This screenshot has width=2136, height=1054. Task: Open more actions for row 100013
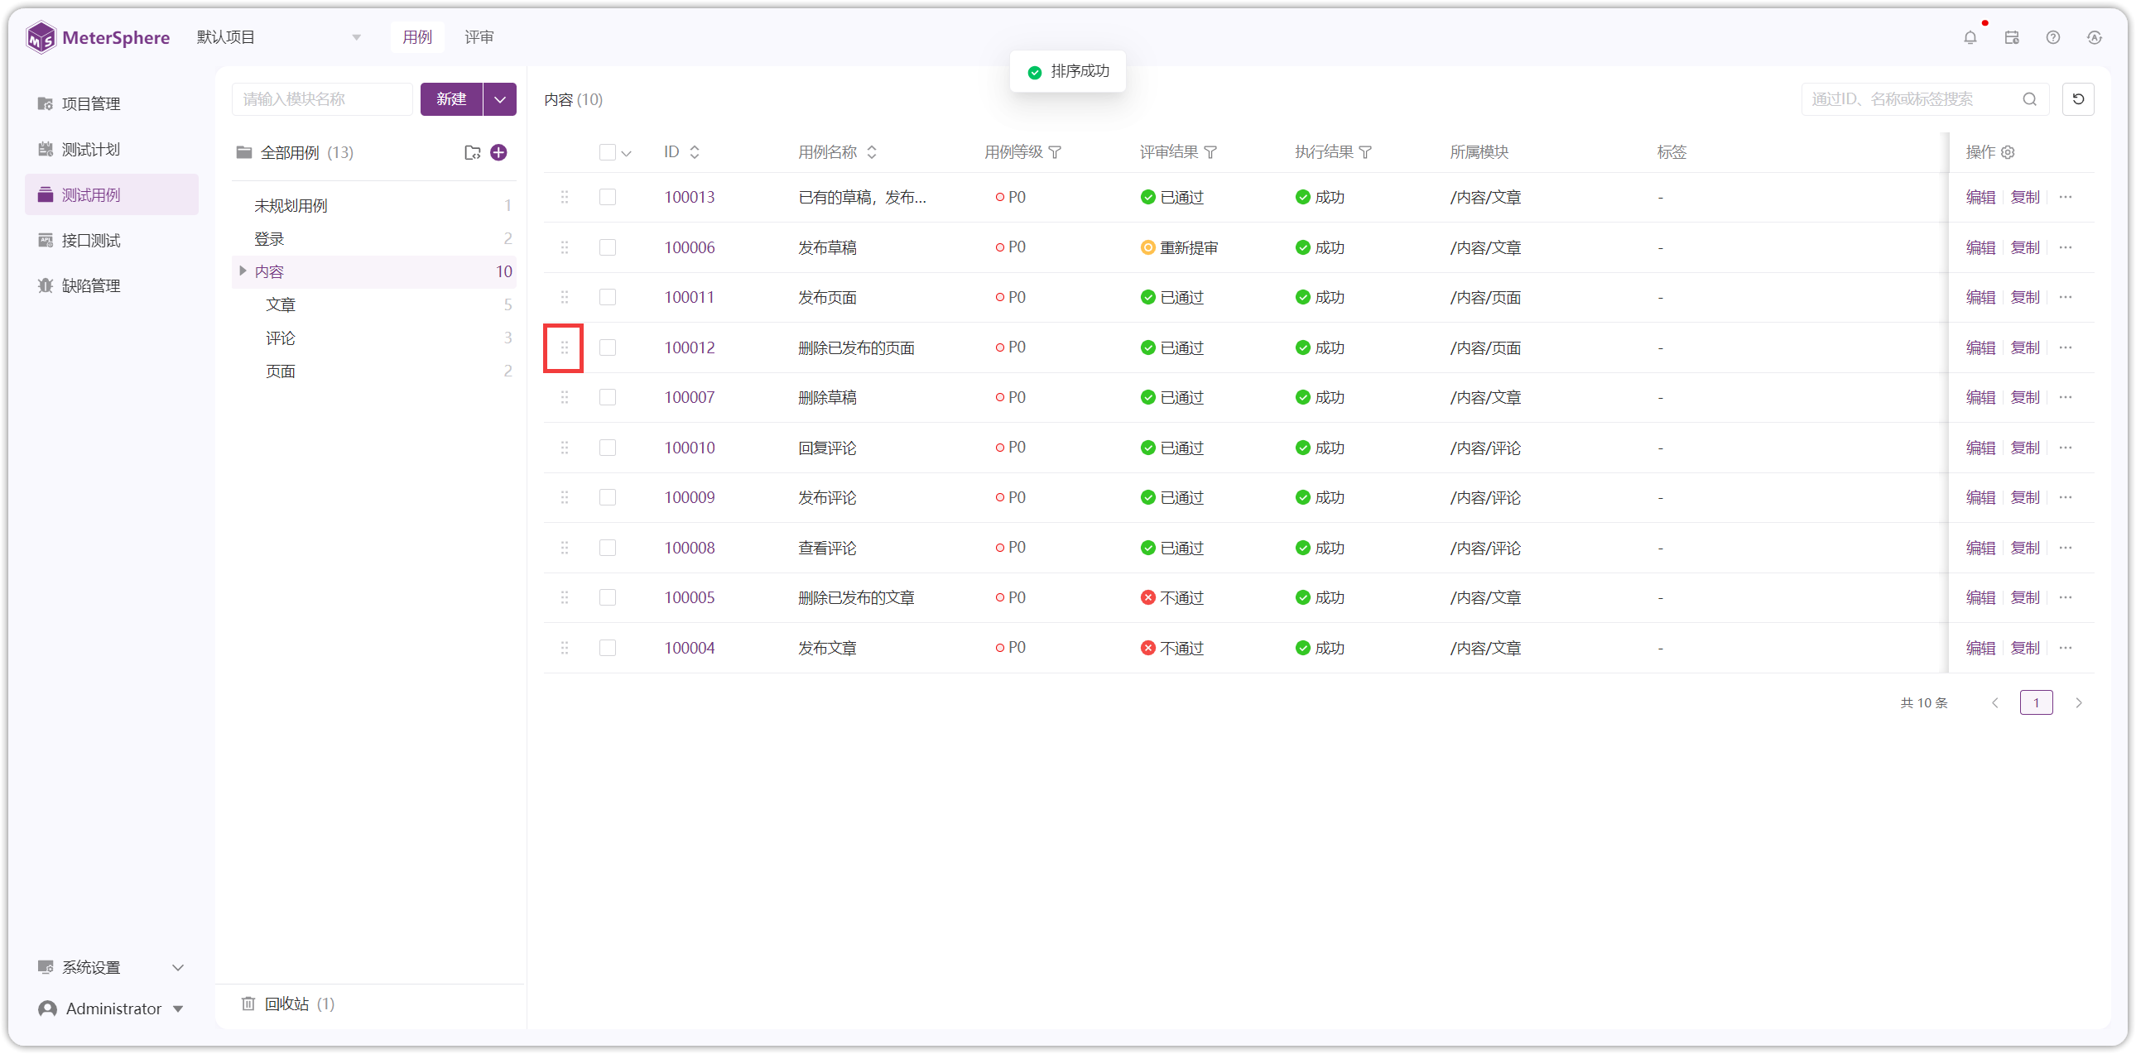point(2066,197)
